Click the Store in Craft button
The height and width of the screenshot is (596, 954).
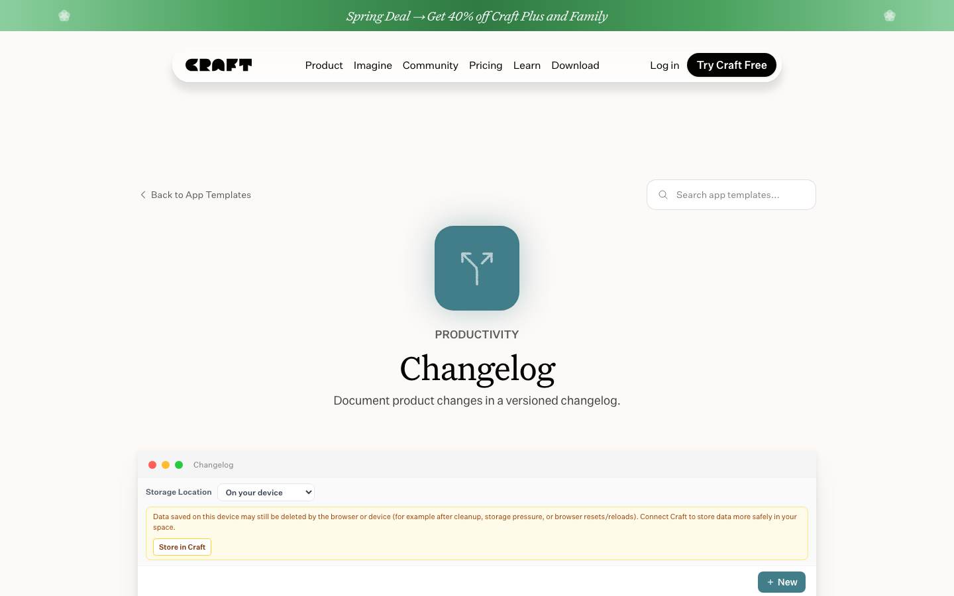(182, 547)
